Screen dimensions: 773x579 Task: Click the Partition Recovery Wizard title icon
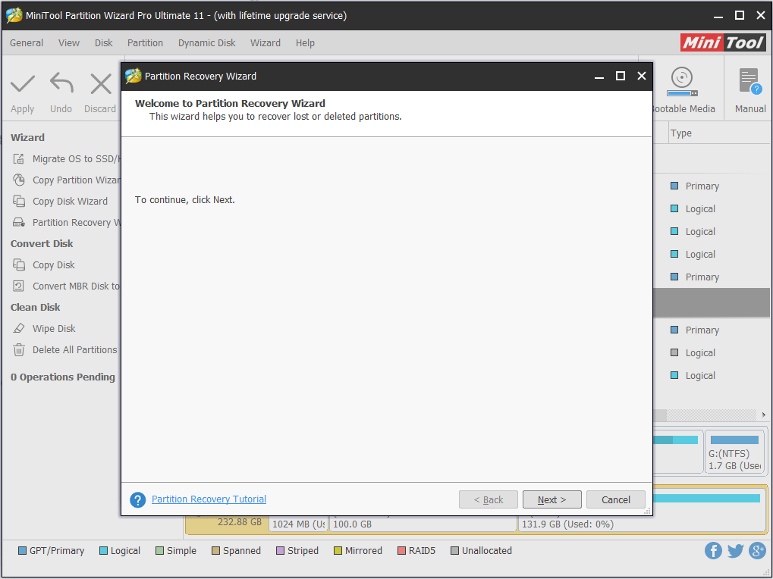133,76
